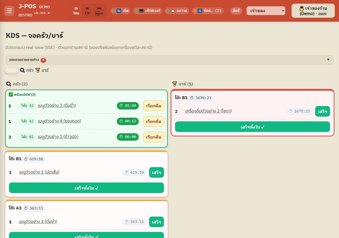Recall เมนูตัวอย่าง 2 (ข้าวผัด) with เรียกคืน
Image resolution: width=339 pixels, height=238 pixels.
(x=154, y=137)
